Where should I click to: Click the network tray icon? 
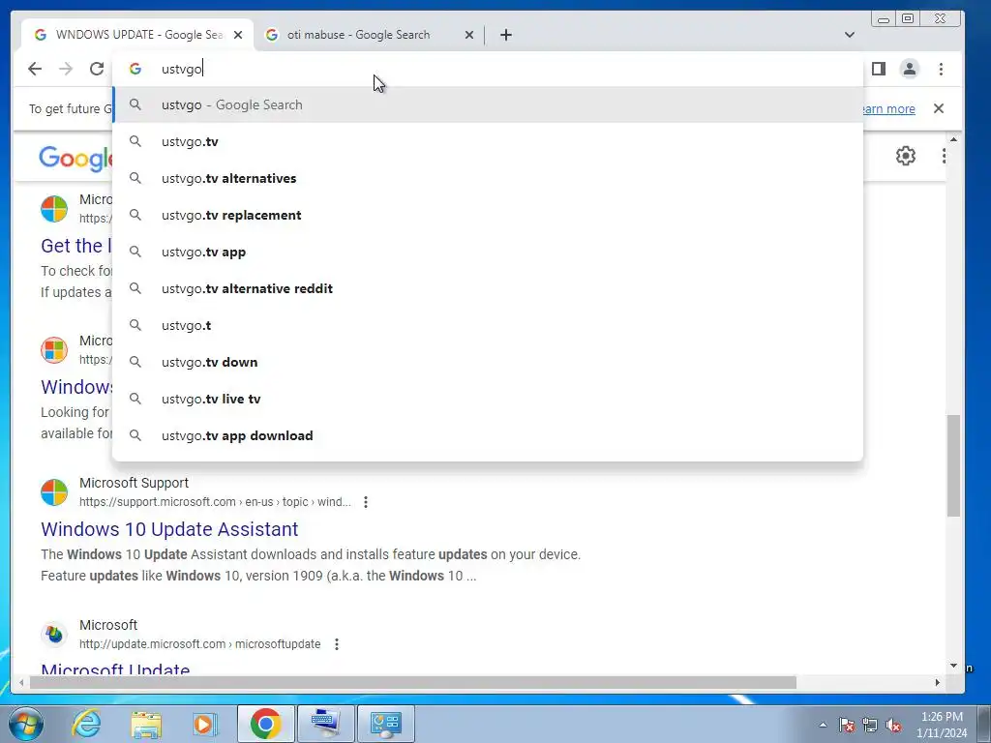click(x=870, y=725)
